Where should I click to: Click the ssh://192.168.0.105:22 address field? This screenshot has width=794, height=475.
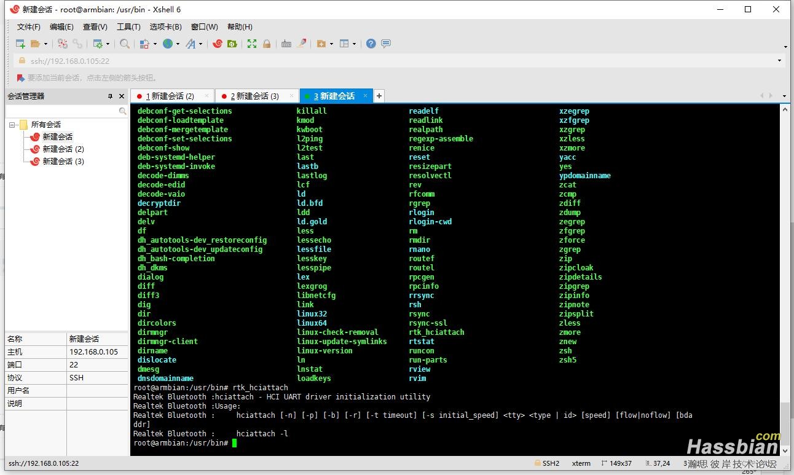coord(399,61)
